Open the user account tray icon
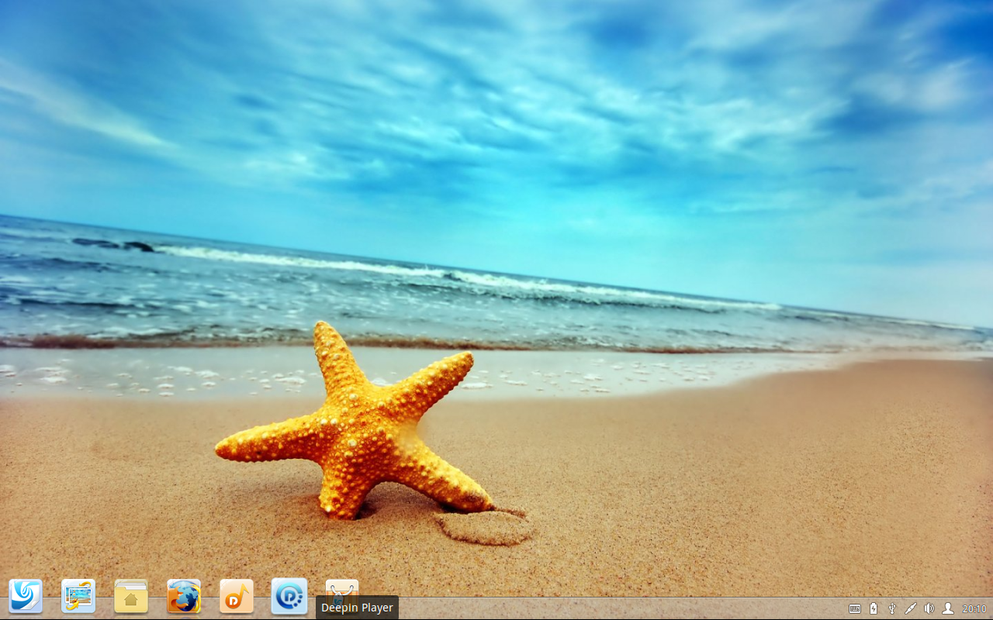The image size is (993, 620). (x=948, y=608)
